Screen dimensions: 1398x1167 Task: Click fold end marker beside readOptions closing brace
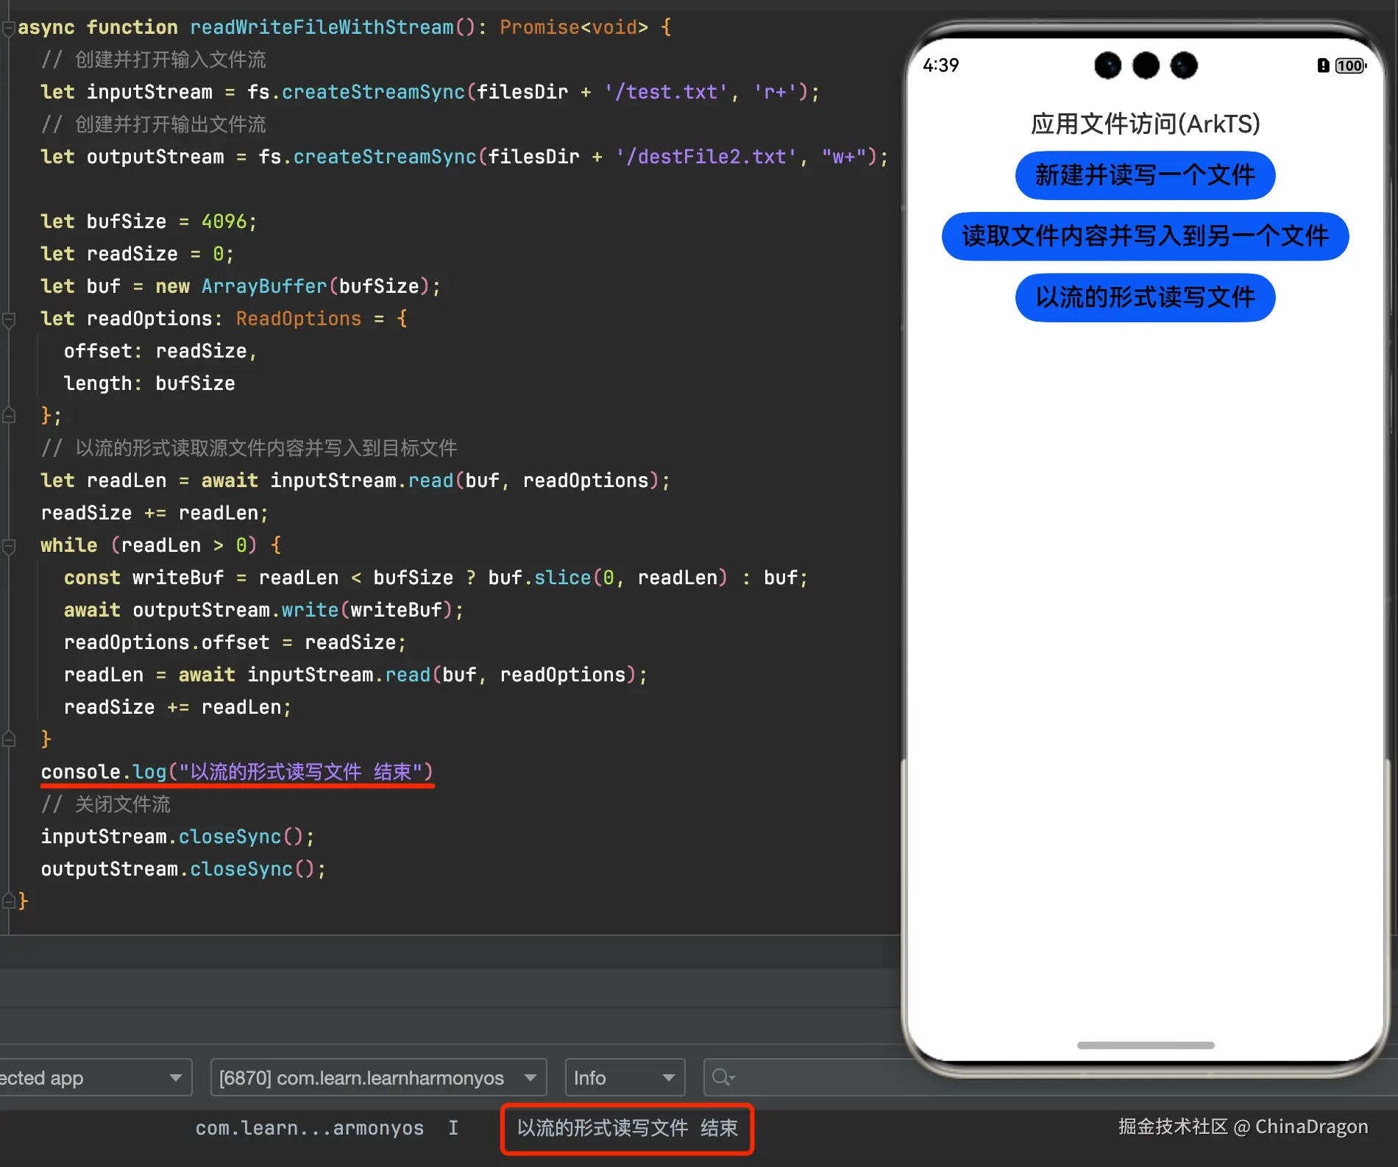9,416
